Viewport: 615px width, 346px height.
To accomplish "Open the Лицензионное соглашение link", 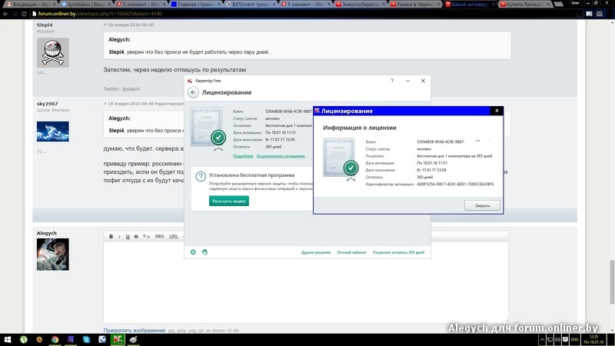I will pyautogui.click(x=277, y=156).
